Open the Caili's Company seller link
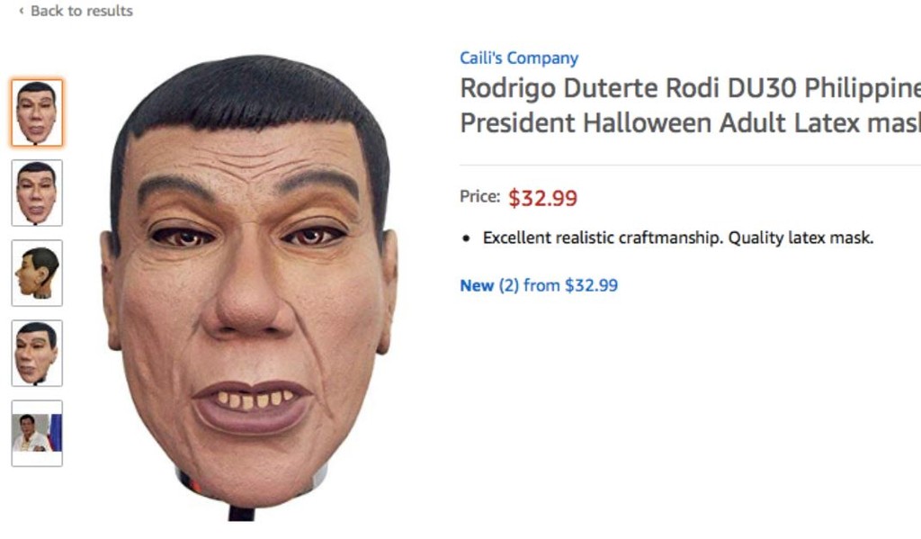The height and width of the screenshot is (539, 921). click(x=519, y=58)
